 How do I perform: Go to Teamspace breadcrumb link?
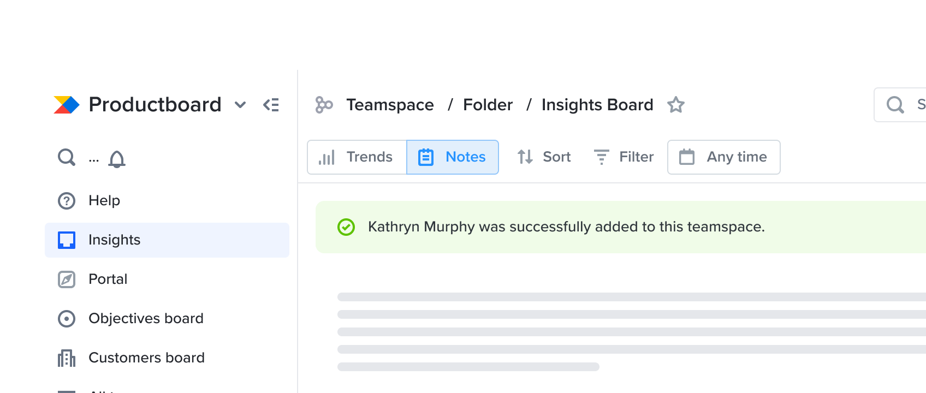390,105
